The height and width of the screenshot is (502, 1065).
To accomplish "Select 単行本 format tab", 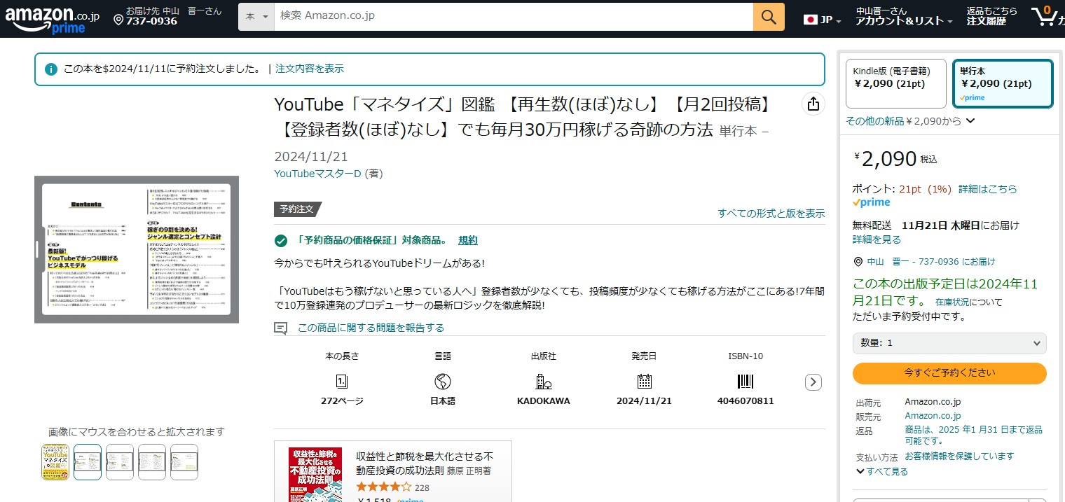I will pyautogui.click(x=1003, y=84).
